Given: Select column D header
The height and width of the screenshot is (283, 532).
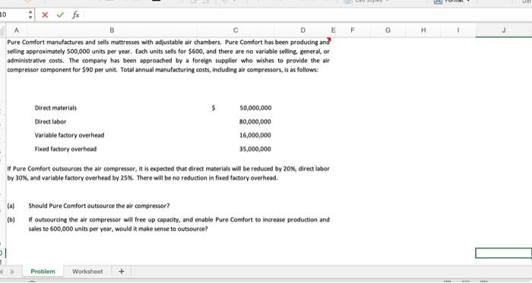Looking at the screenshot, I should [x=302, y=30].
